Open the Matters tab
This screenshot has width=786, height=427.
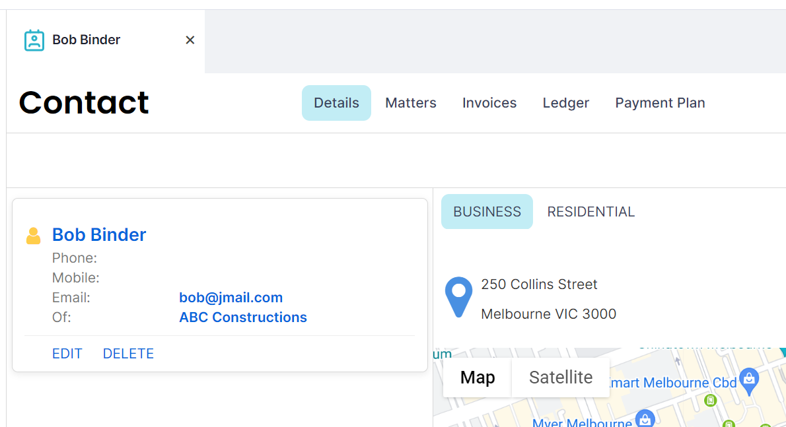pos(411,102)
